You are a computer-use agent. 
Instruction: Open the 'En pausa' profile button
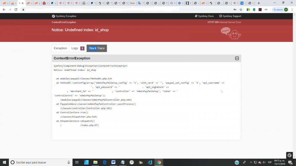click(281, 10)
